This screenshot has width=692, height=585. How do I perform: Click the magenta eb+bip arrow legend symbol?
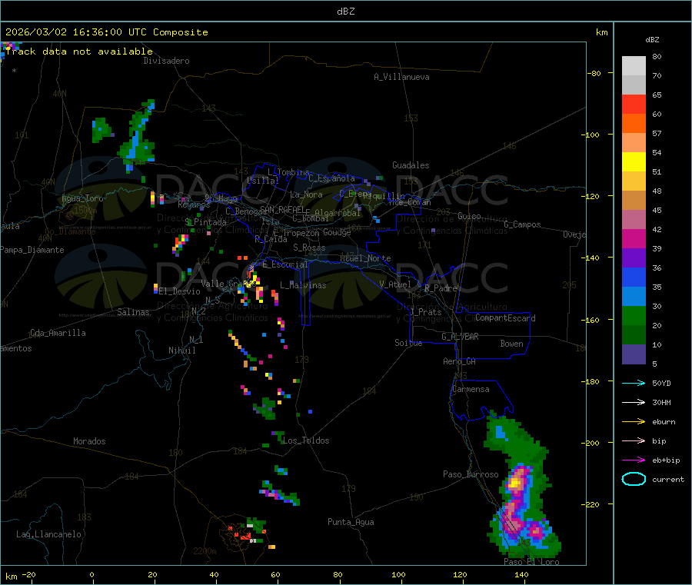click(x=634, y=460)
